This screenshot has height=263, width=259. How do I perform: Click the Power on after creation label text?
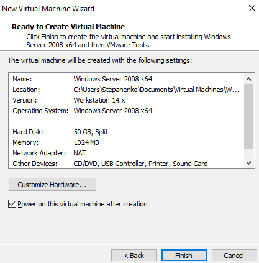83,204
